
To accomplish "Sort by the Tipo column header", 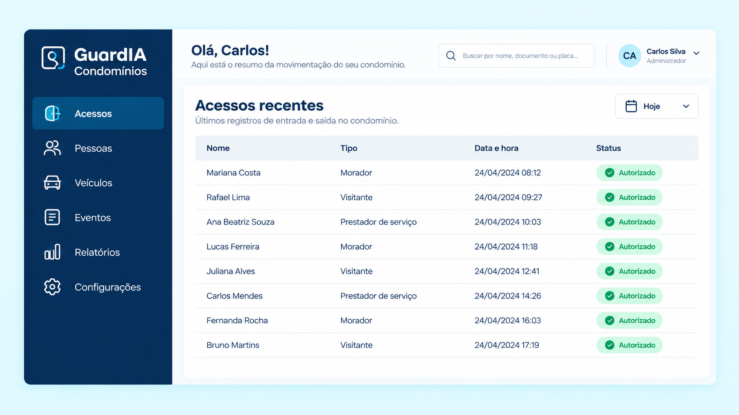I will coord(349,148).
